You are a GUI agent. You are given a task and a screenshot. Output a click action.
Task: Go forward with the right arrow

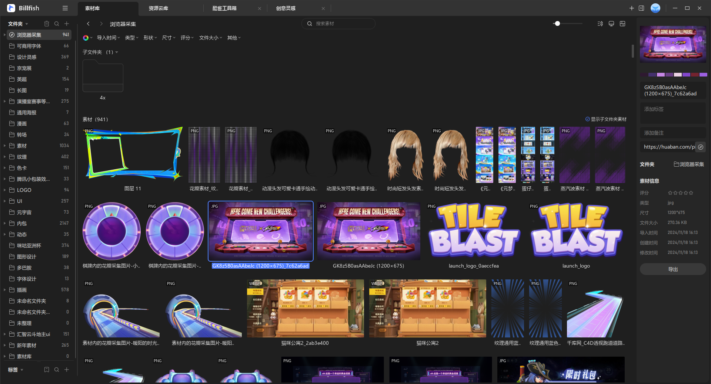point(101,24)
